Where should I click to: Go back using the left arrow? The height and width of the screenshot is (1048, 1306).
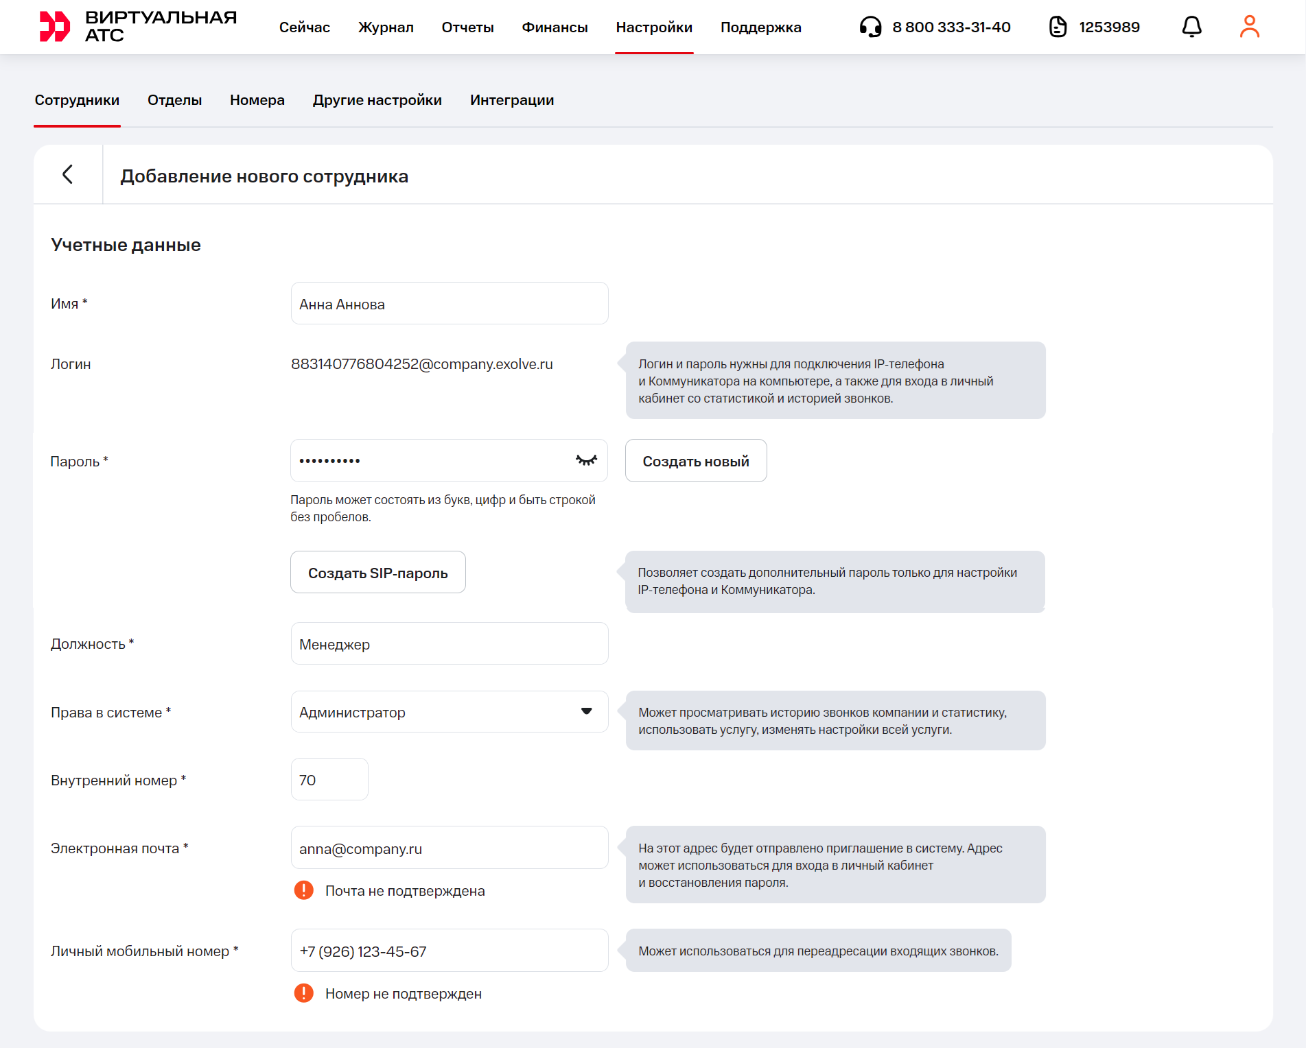(67, 175)
